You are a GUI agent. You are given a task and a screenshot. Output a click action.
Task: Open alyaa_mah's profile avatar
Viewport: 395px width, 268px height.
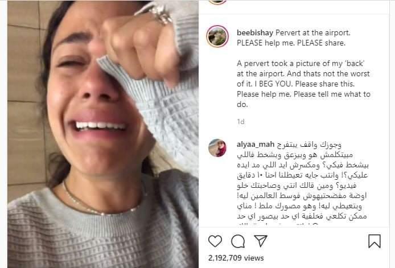[x=217, y=147]
